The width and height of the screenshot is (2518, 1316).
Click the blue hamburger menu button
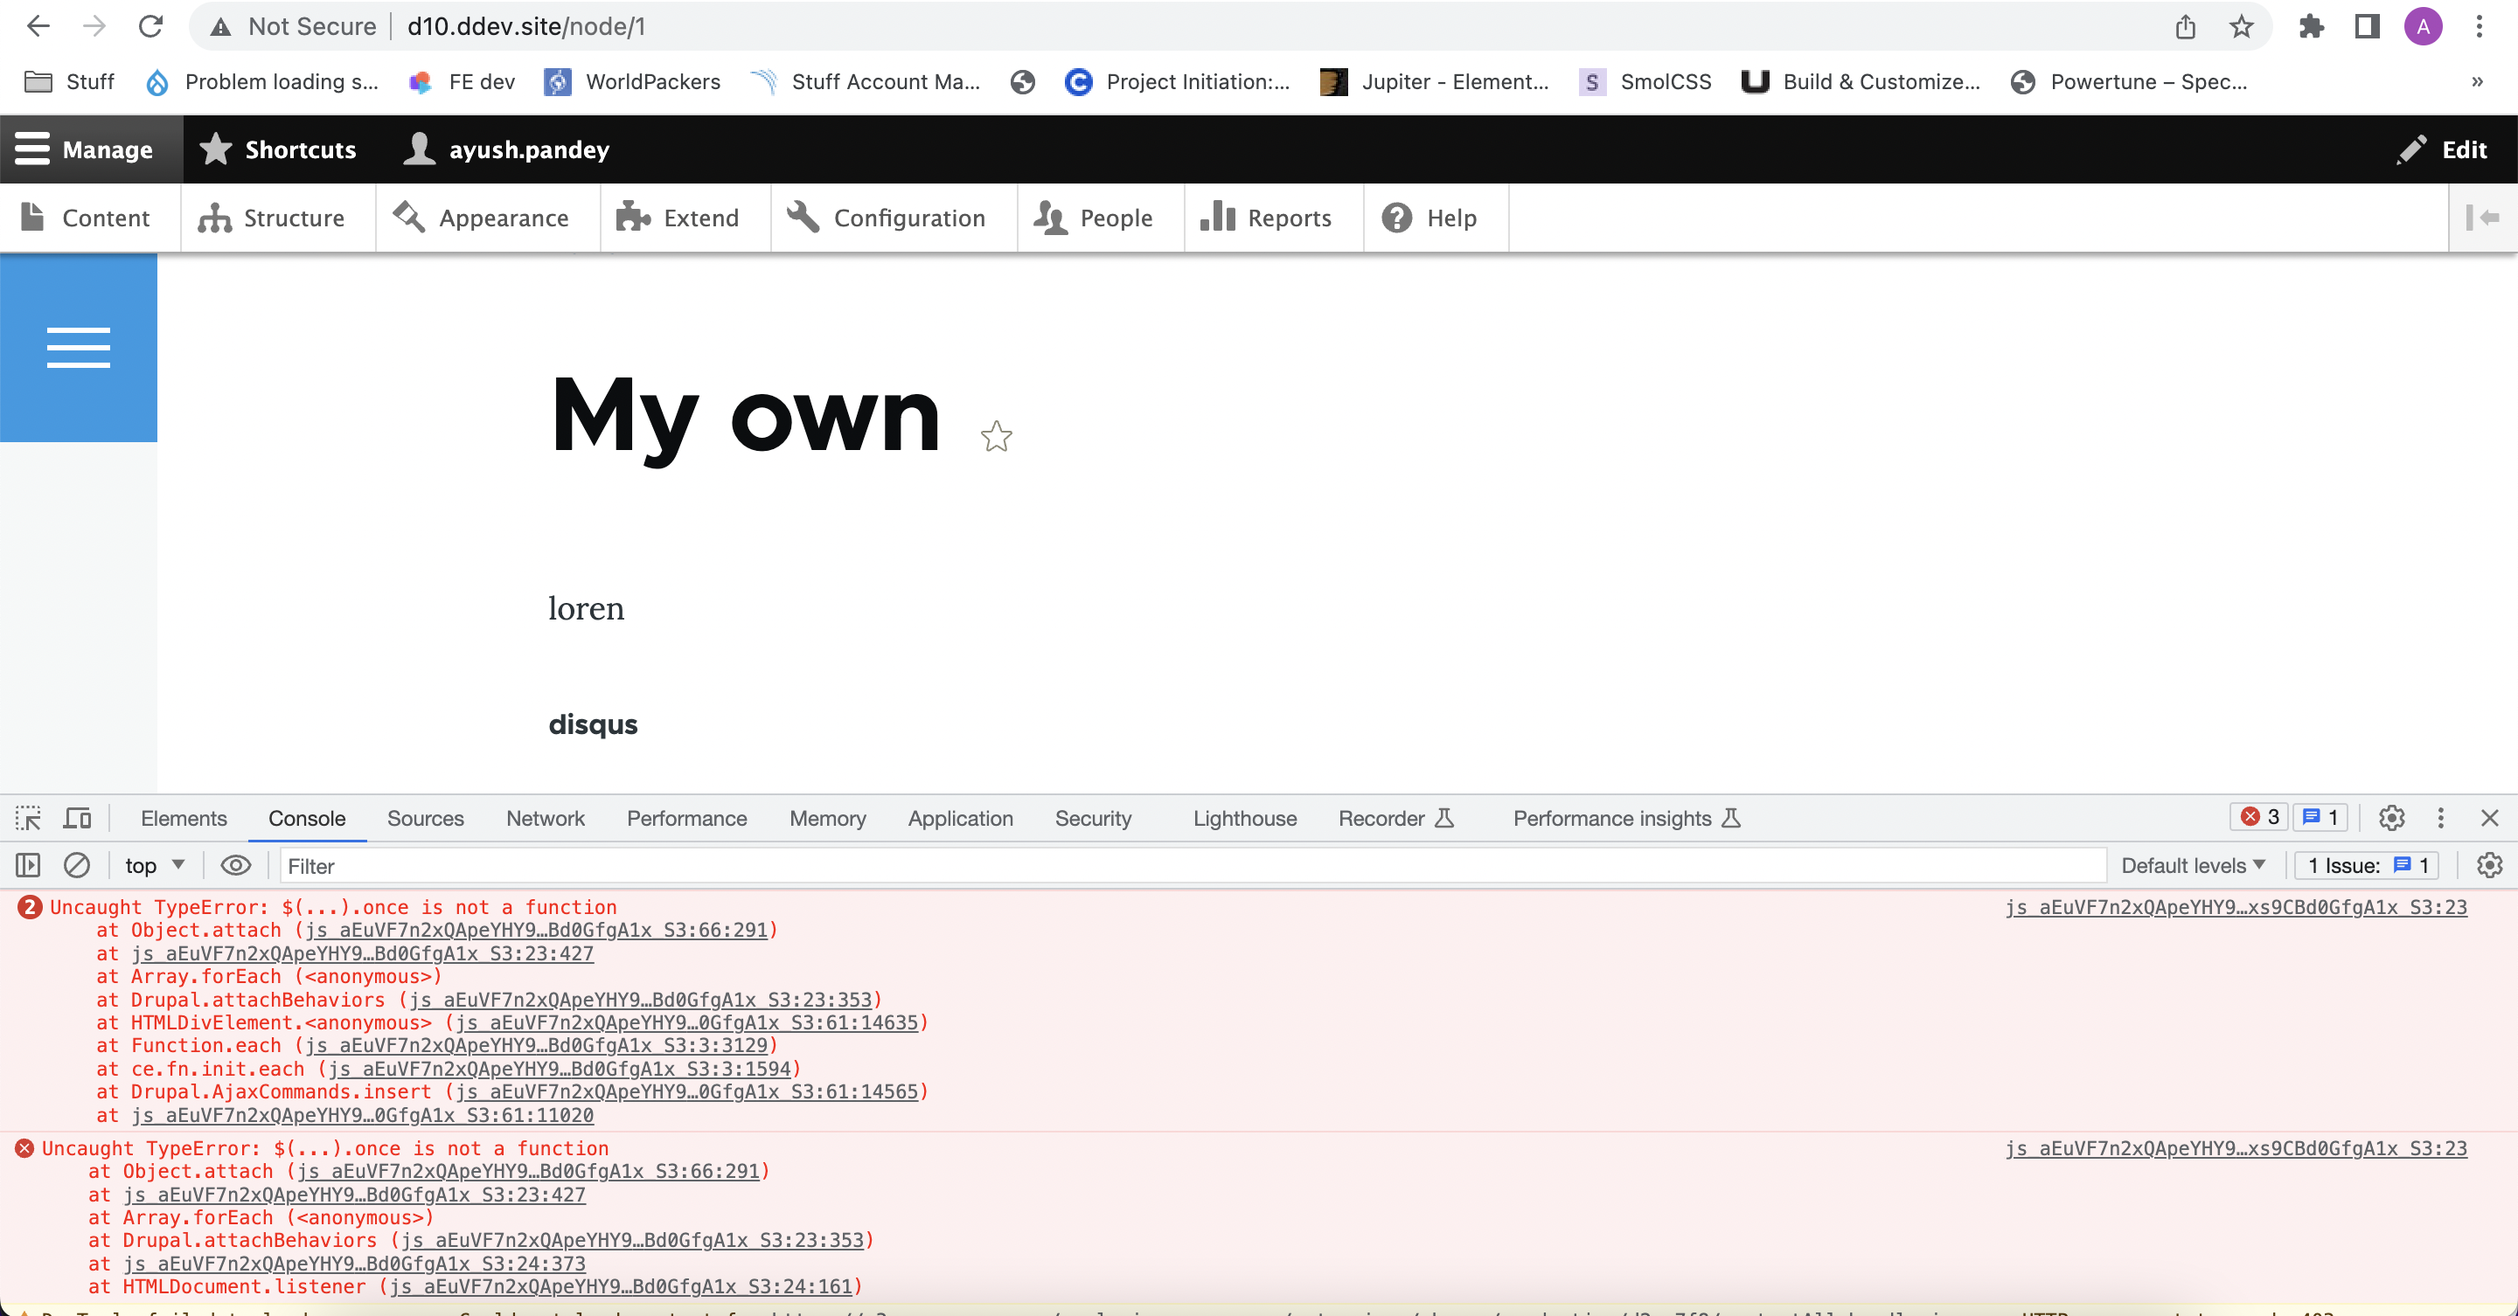pos(78,348)
